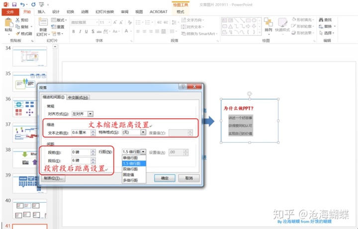358x229 pixels.
Task: Click the spacing before (段前) stepper arrows
Action: 93,152
